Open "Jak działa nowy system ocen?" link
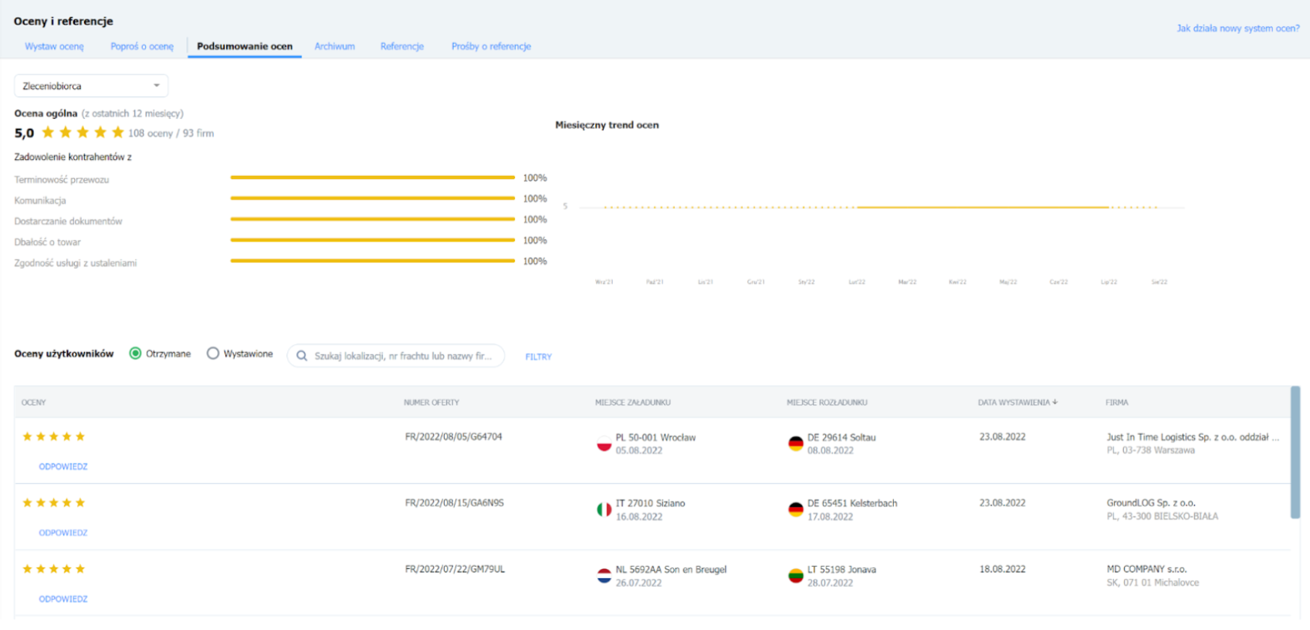Viewport: 1310px width, 630px height. tap(1237, 29)
